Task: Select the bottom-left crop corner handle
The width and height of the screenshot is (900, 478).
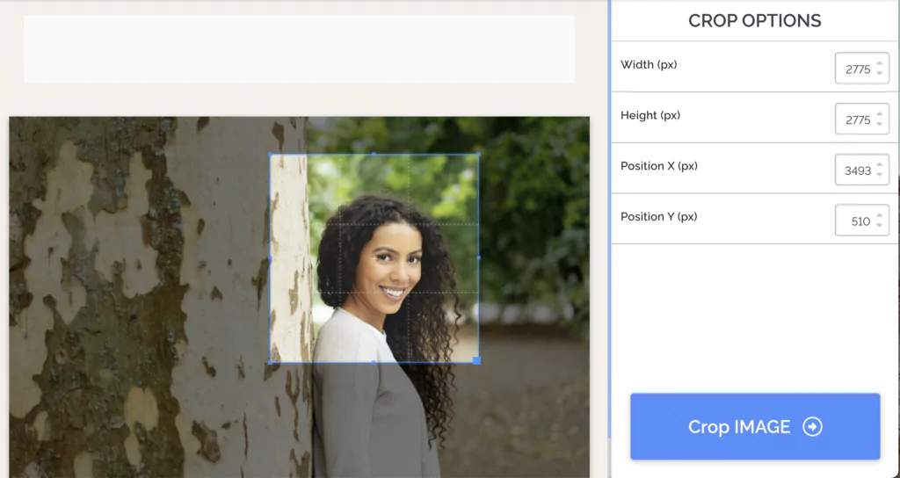Action: [271, 362]
